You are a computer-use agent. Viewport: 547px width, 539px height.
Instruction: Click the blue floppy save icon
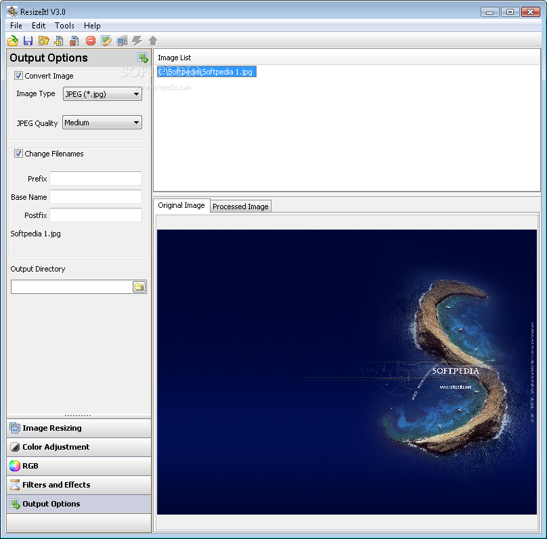click(28, 41)
